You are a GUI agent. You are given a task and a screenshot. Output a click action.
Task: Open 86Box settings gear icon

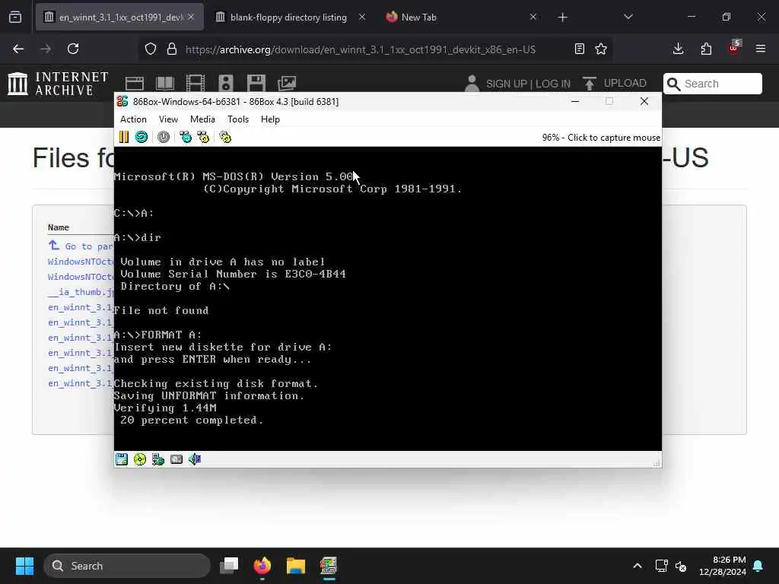coord(225,137)
